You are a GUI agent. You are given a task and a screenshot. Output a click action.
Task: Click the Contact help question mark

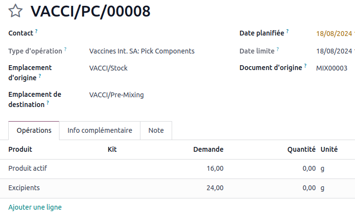click(37, 32)
